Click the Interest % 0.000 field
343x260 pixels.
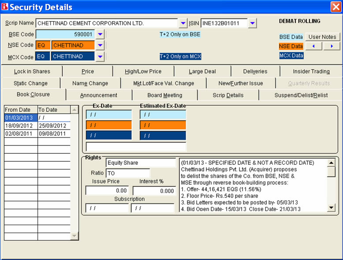(x=154, y=191)
